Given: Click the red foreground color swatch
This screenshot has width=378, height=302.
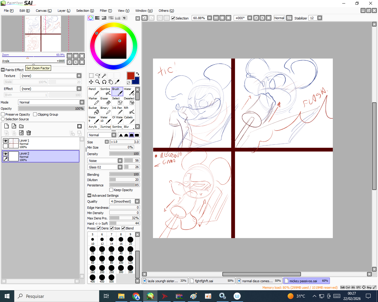Looking at the screenshot, I should (131, 75).
